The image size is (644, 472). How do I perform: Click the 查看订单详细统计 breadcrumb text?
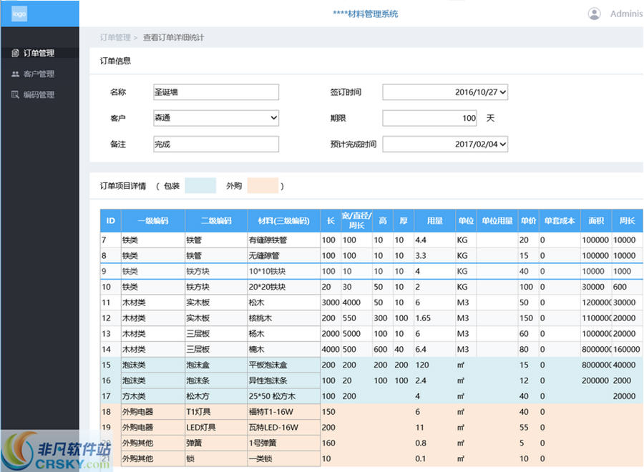click(x=173, y=37)
